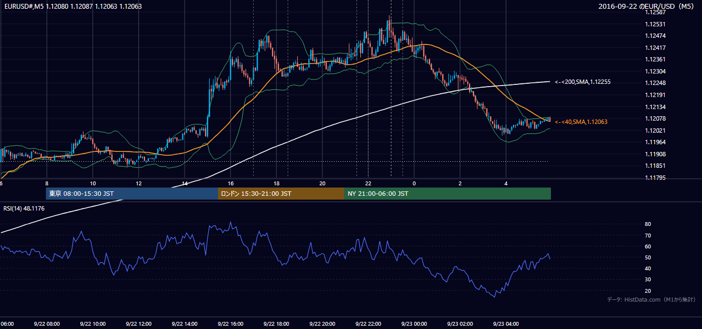Click the 9/22 08:00 time axis label

(x=47, y=324)
